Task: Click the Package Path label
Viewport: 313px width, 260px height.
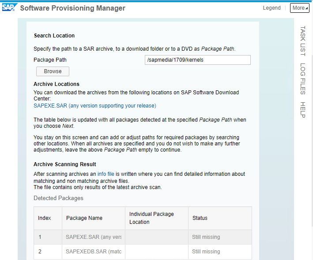Action: coord(50,60)
